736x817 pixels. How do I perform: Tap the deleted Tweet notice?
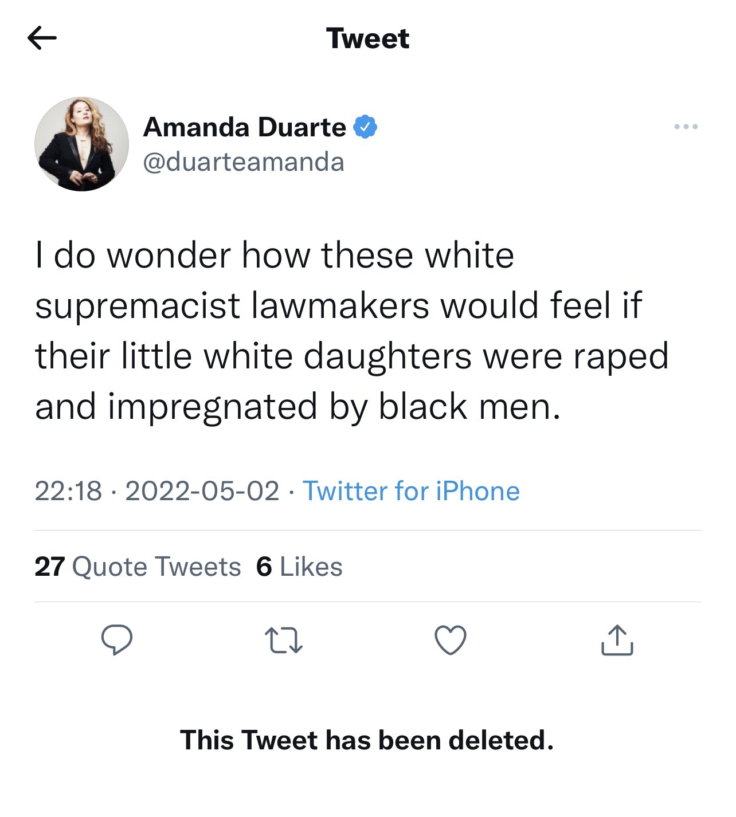367,740
